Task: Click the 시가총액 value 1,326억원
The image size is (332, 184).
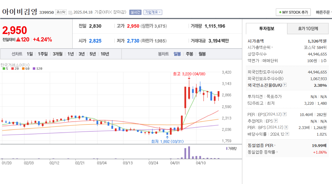Action: click(x=317, y=41)
